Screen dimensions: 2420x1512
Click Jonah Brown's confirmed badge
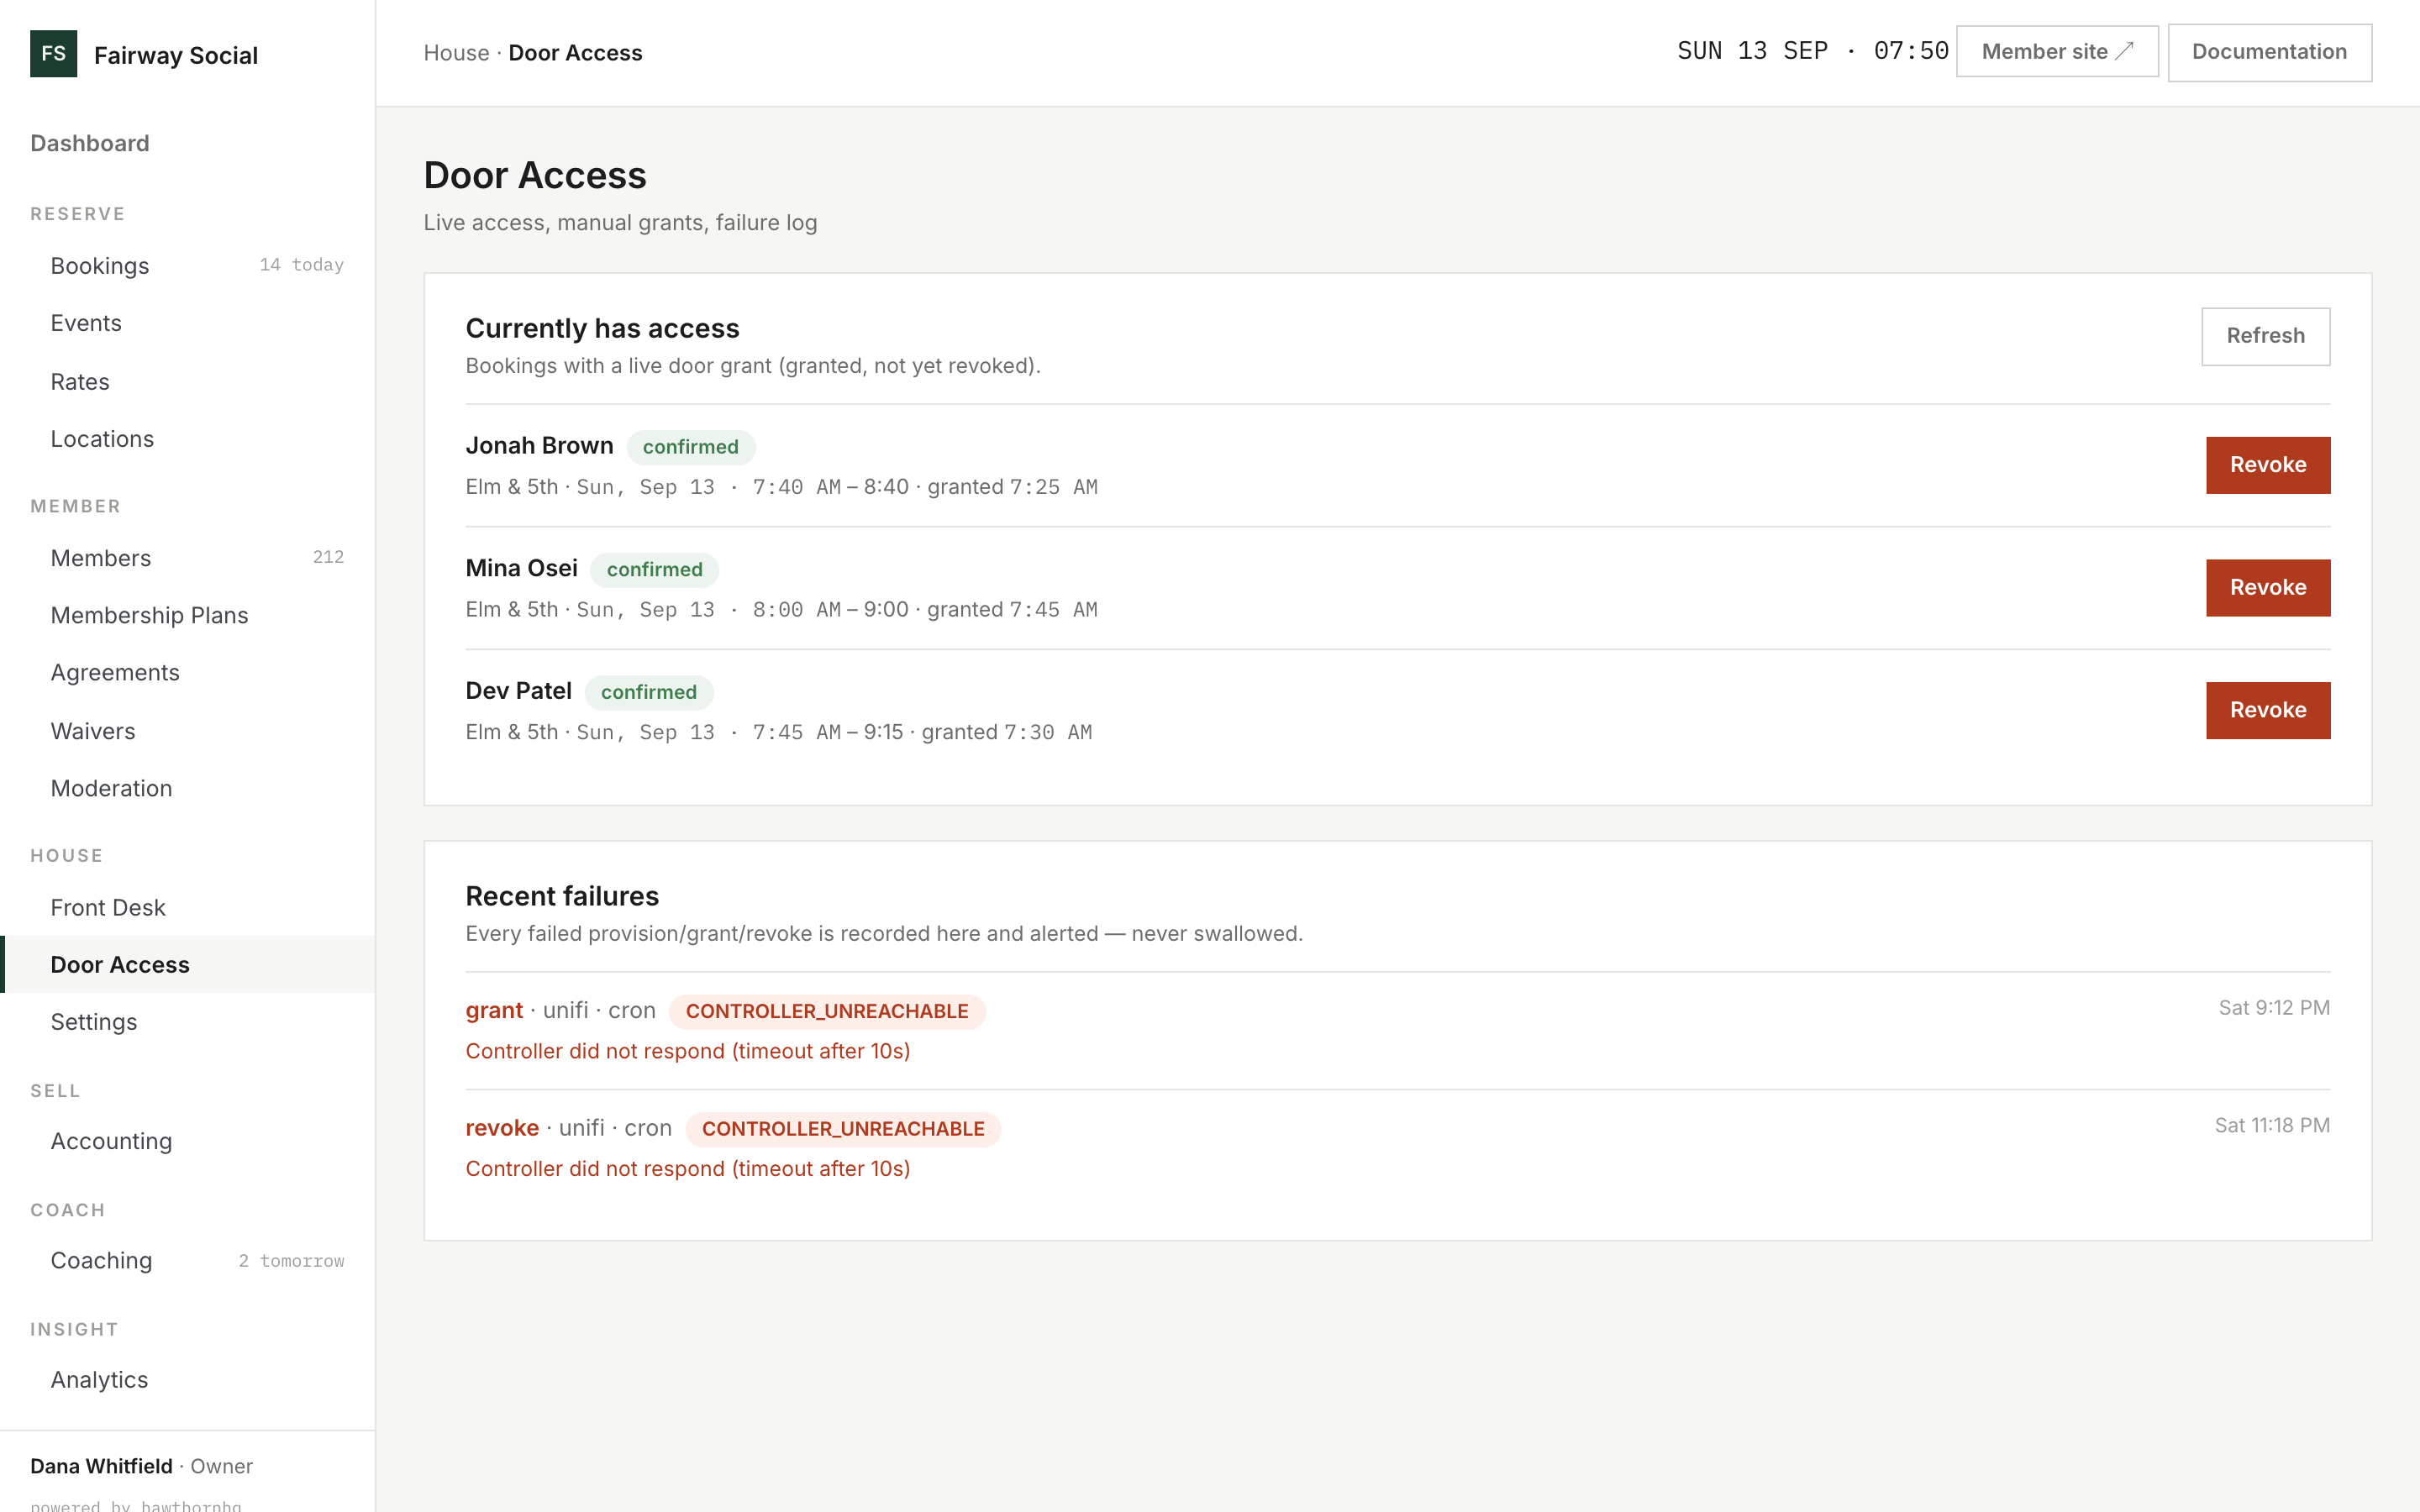click(x=690, y=447)
